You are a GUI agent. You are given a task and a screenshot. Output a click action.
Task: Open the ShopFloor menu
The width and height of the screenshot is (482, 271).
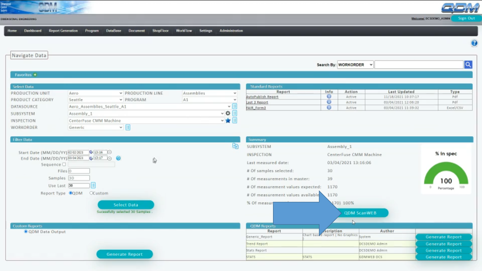pyautogui.click(x=160, y=31)
